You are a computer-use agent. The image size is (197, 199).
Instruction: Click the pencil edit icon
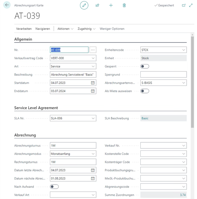pos(84,5)
